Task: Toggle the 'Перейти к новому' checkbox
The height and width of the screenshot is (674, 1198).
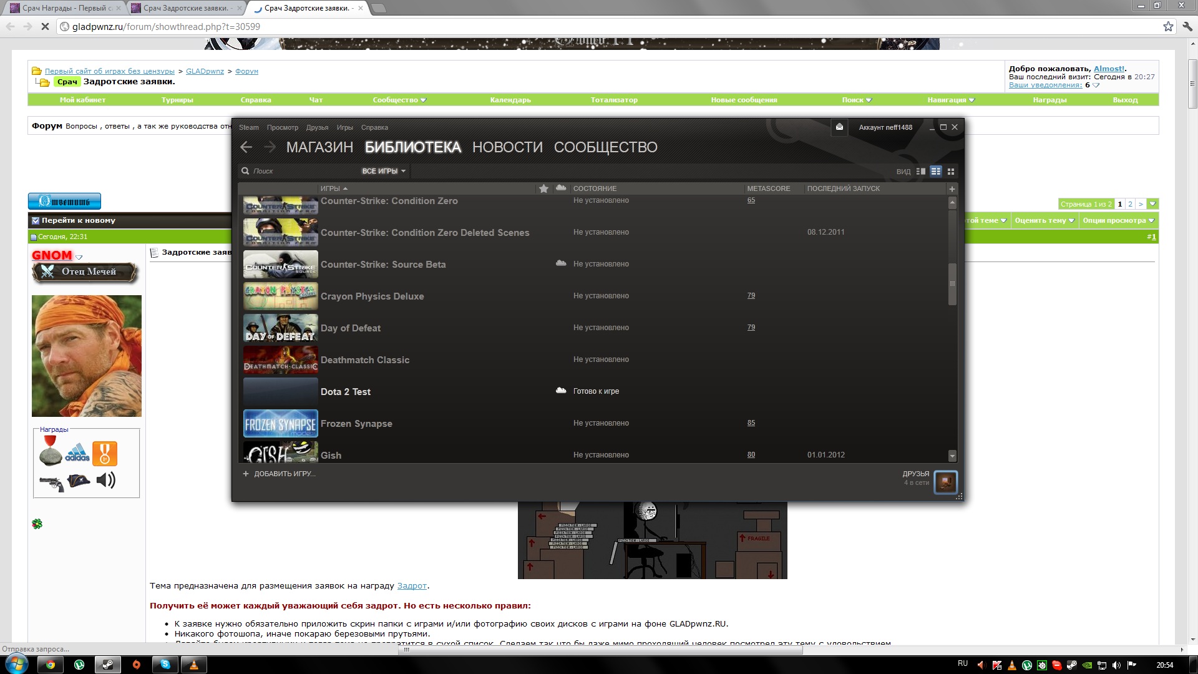Action: [36, 220]
